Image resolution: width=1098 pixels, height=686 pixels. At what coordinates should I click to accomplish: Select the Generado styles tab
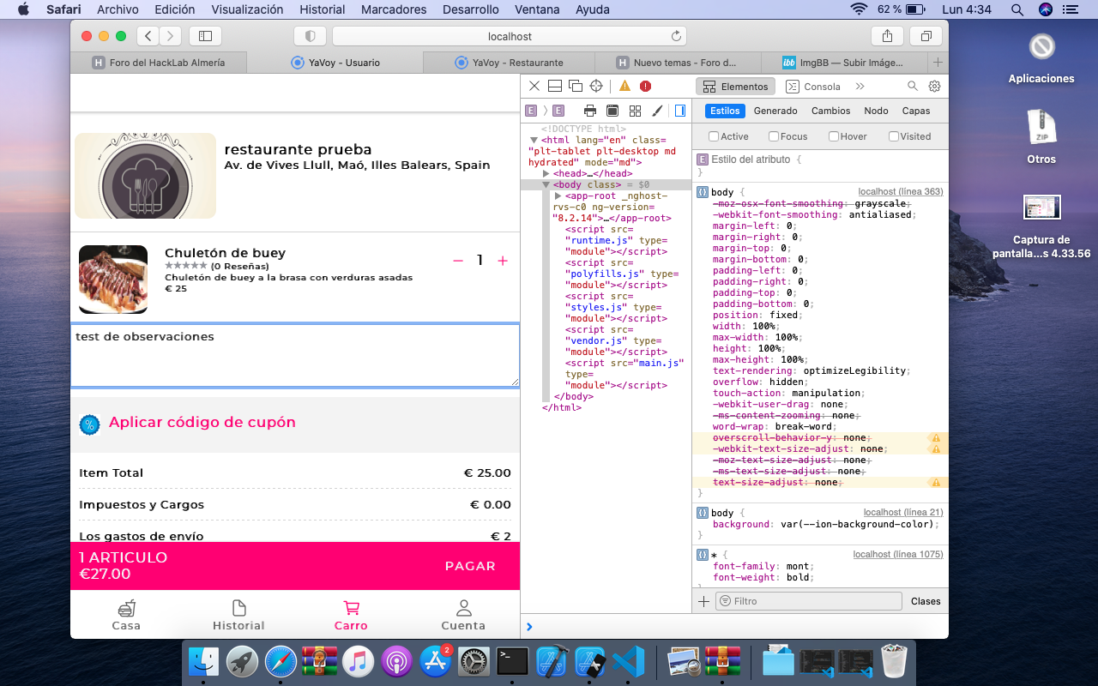point(775,111)
